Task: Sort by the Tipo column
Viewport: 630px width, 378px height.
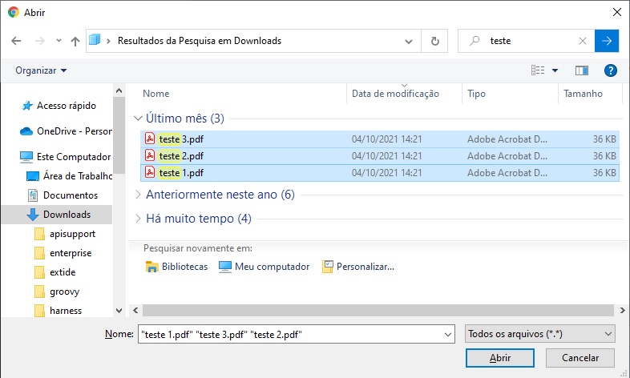Action: pyautogui.click(x=477, y=94)
